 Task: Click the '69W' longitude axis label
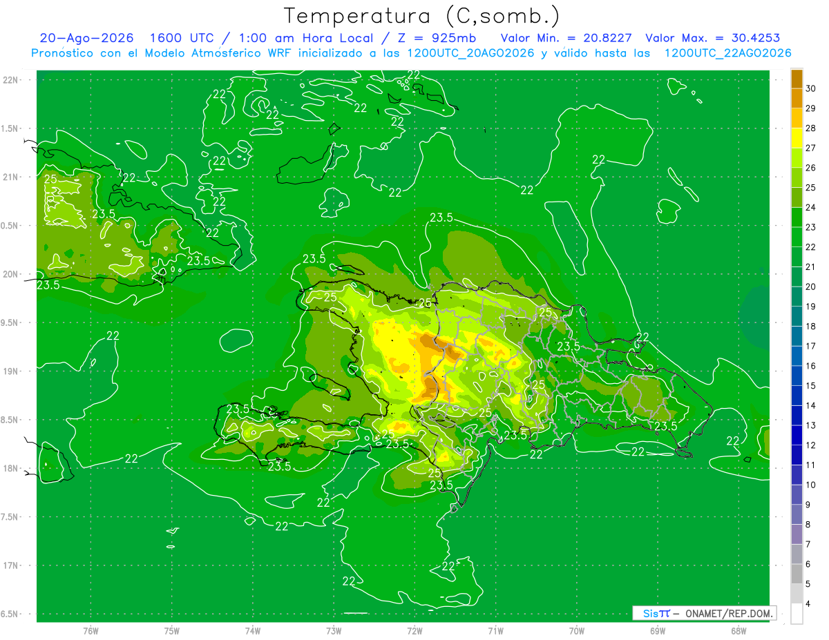(x=658, y=630)
